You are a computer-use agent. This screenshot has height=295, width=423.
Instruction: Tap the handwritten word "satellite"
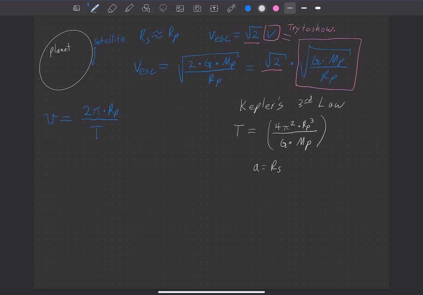point(109,40)
